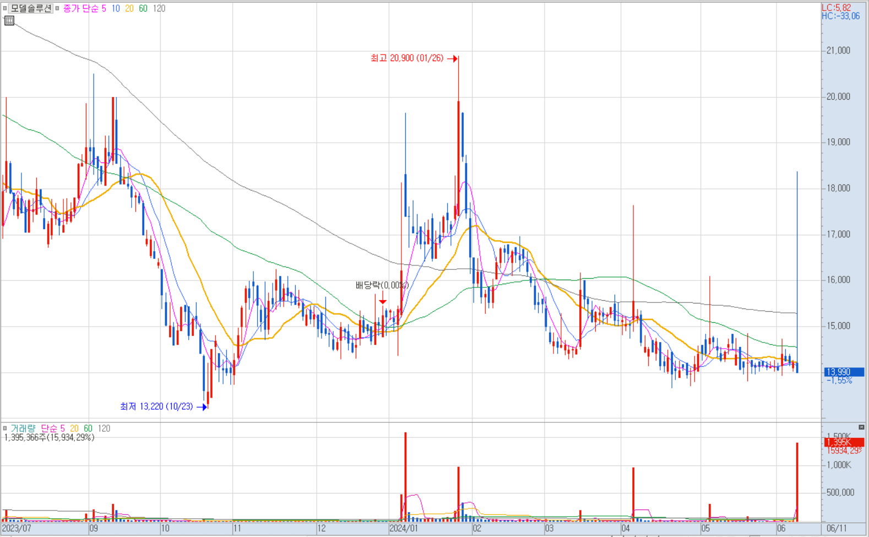Select the 종가 단순 moving average label

(80, 8)
